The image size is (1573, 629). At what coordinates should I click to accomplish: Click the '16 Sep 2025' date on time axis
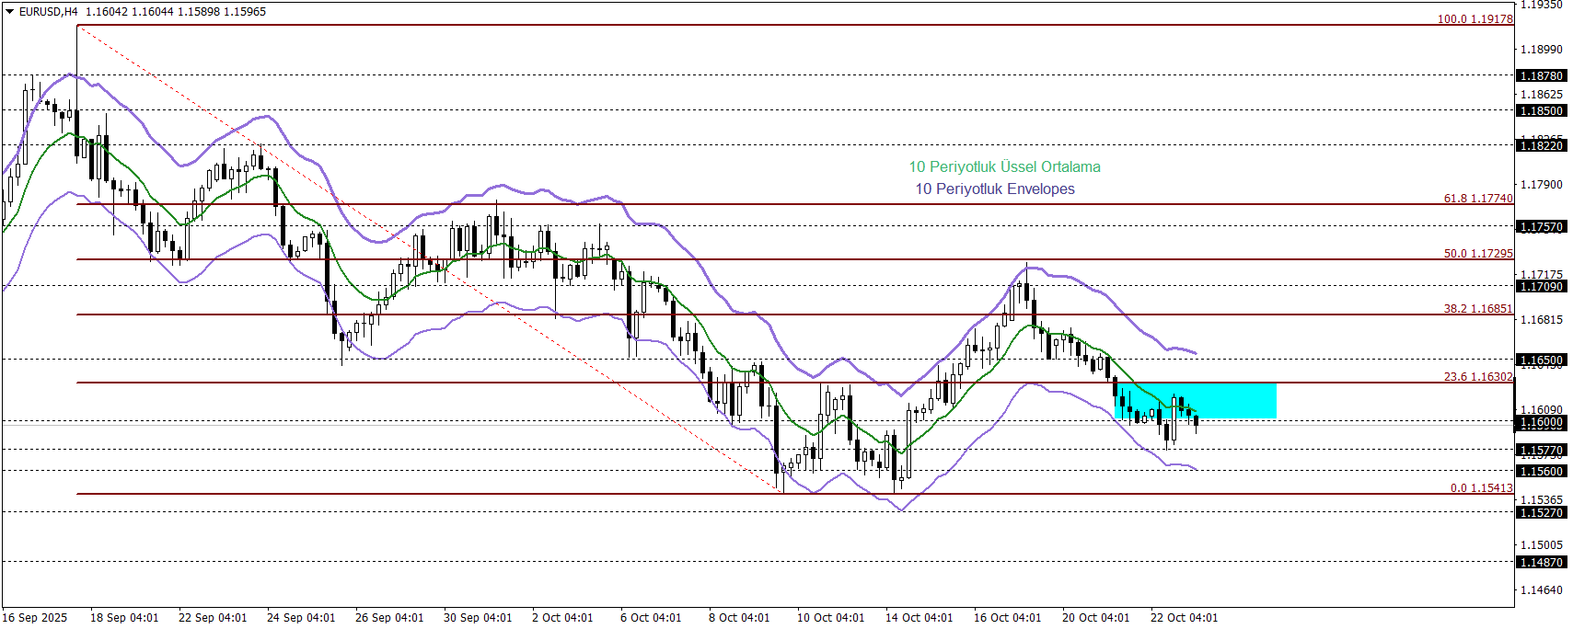click(x=35, y=618)
